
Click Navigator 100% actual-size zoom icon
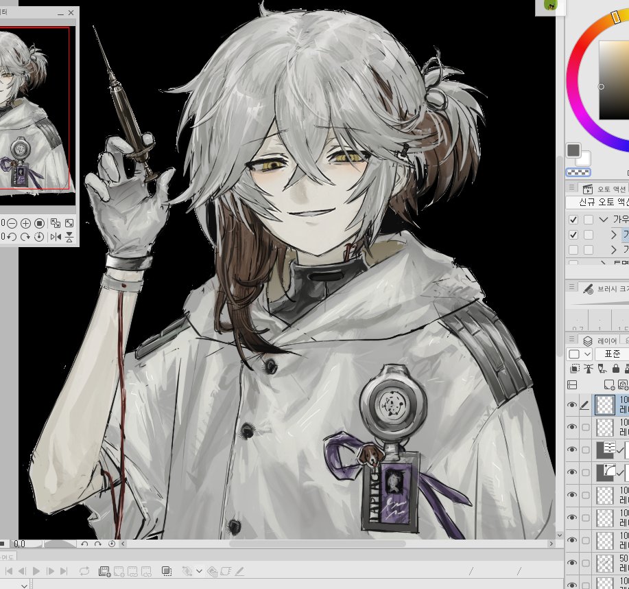(39, 223)
